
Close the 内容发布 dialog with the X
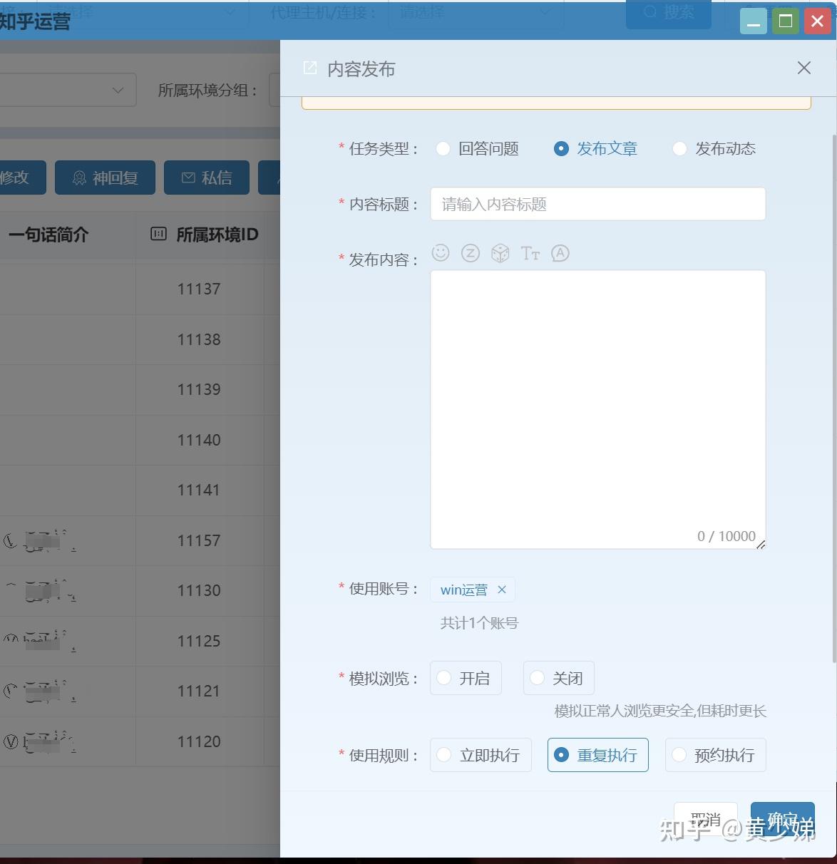(x=804, y=68)
